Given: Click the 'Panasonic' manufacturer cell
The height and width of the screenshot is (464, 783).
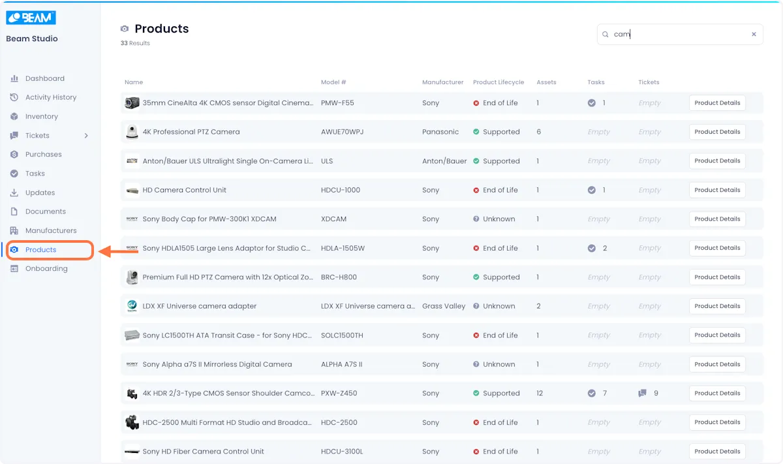Looking at the screenshot, I should pyautogui.click(x=440, y=132).
